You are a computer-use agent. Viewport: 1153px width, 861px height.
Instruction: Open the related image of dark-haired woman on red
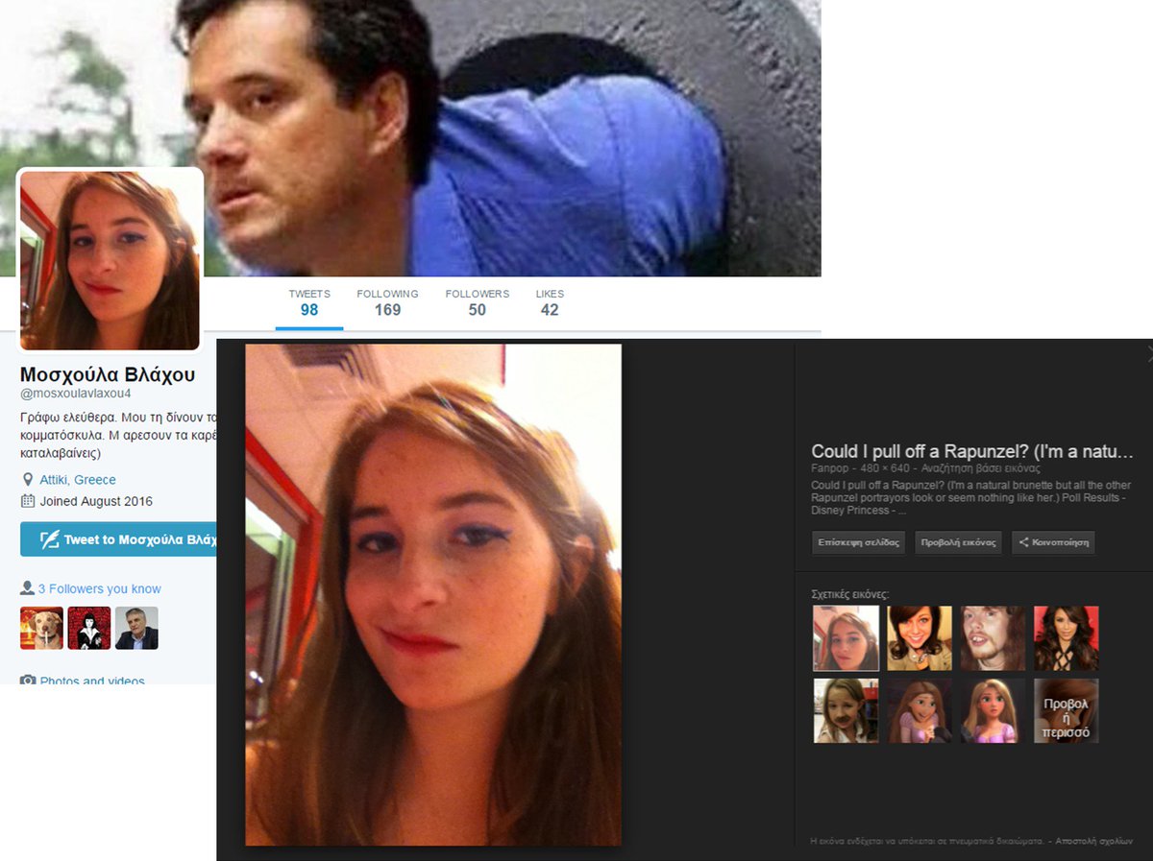[x=1067, y=637]
